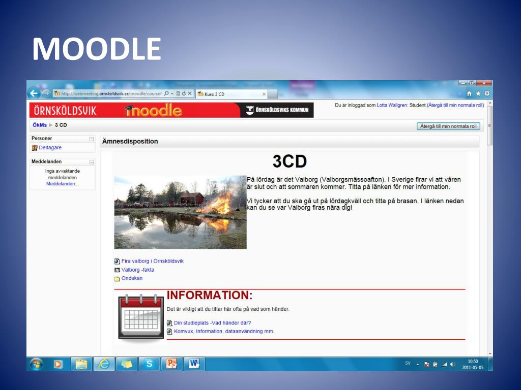Viewport: 521px width, 390px height.
Task: Click the Action Center flag tray icon
Action: click(427, 365)
